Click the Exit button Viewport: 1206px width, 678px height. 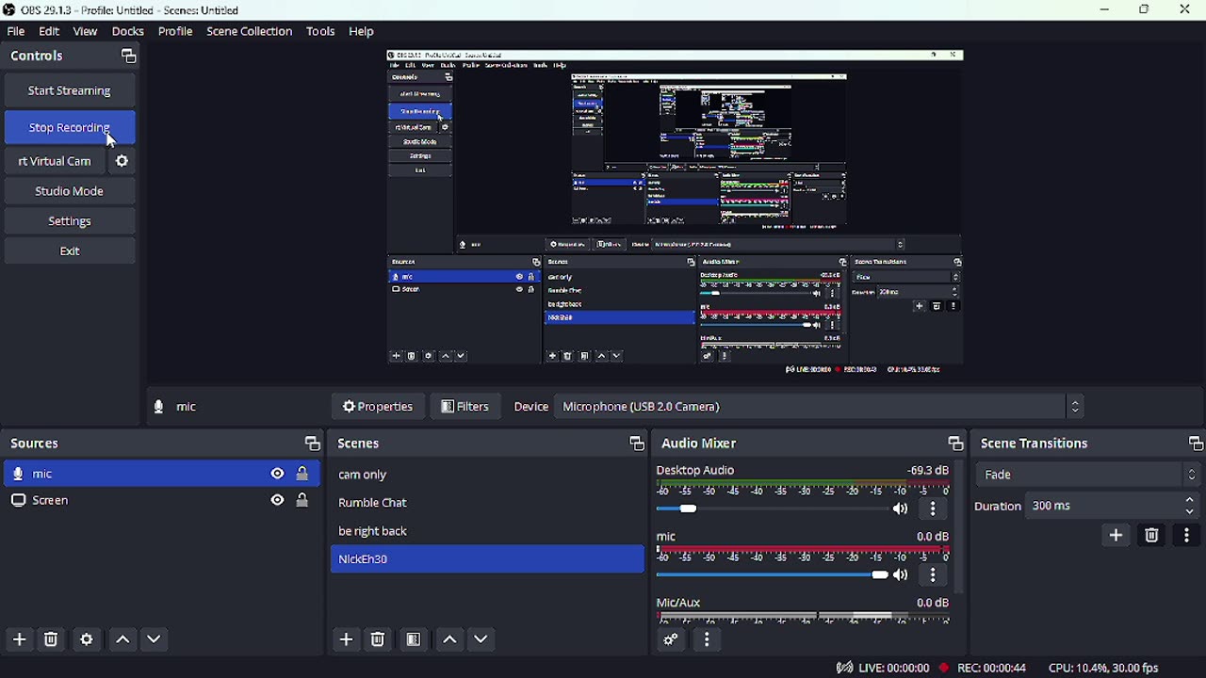(70, 252)
